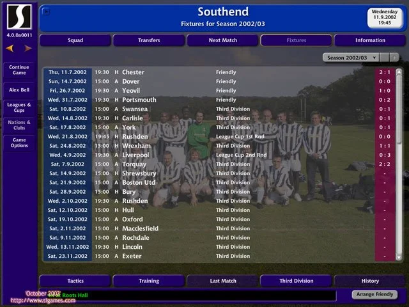Screen dimensions: 409x307
Task: Click the small arrow icon in title bar
Action: click(x=45, y=11)
